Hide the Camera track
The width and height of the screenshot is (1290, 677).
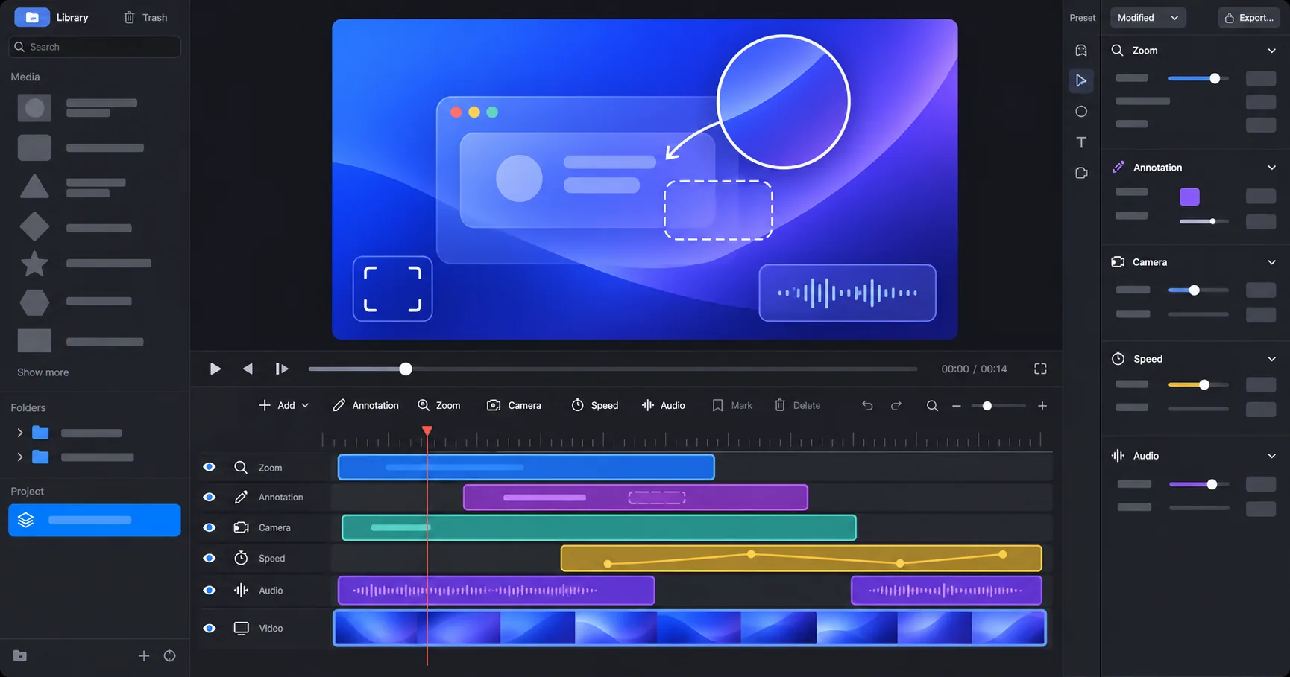[210, 527]
